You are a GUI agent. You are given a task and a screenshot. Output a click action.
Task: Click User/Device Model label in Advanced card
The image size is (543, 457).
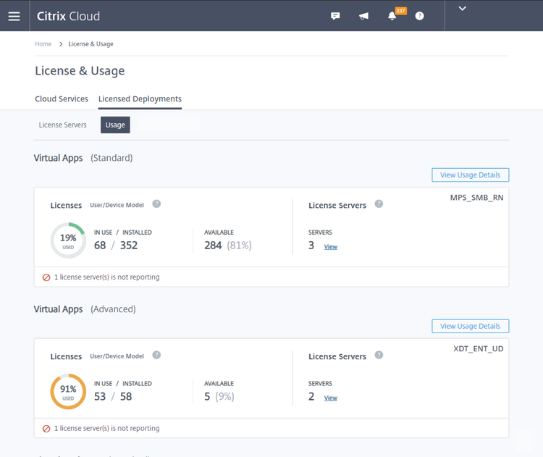pyautogui.click(x=117, y=356)
